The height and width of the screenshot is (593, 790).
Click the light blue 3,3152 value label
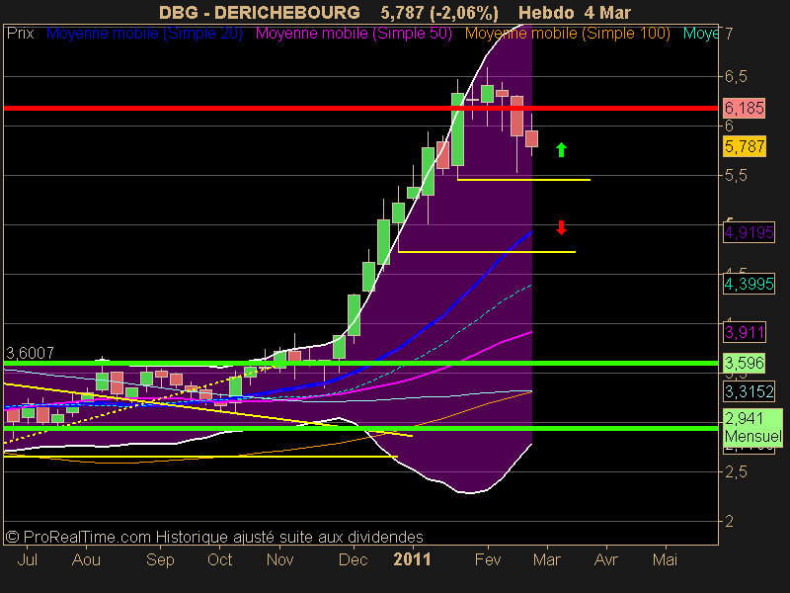(749, 391)
